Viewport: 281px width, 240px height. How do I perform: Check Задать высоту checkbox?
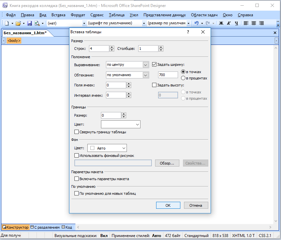pos(154,85)
